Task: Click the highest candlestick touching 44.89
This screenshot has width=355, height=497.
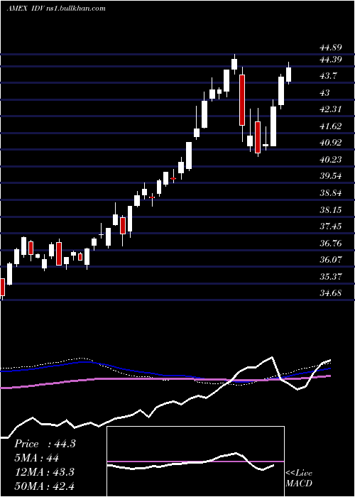Action: [x=234, y=64]
